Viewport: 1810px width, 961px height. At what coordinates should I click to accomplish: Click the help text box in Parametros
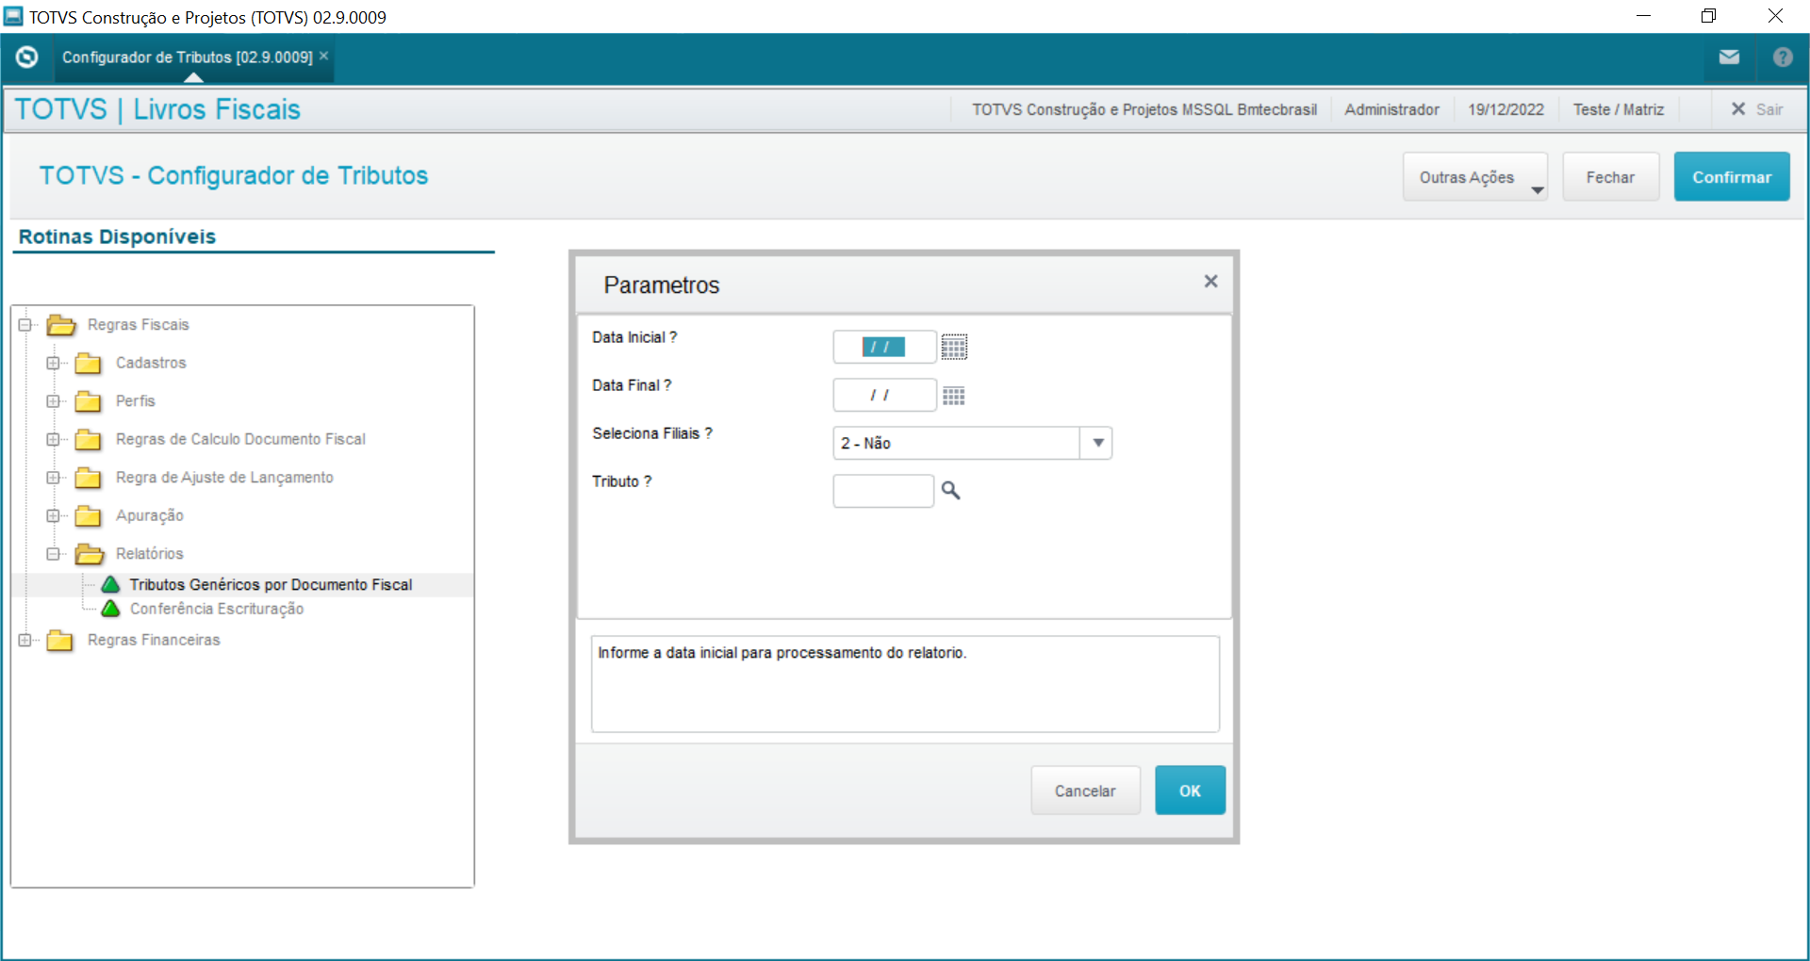905,684
